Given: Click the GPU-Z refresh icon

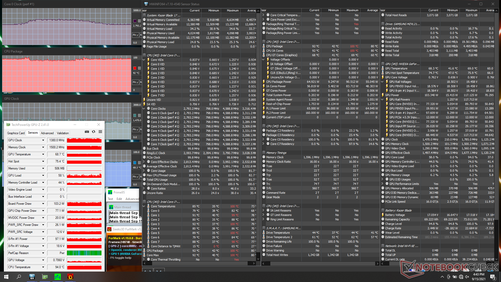Looking at the screenshot, I should (93, 132).
